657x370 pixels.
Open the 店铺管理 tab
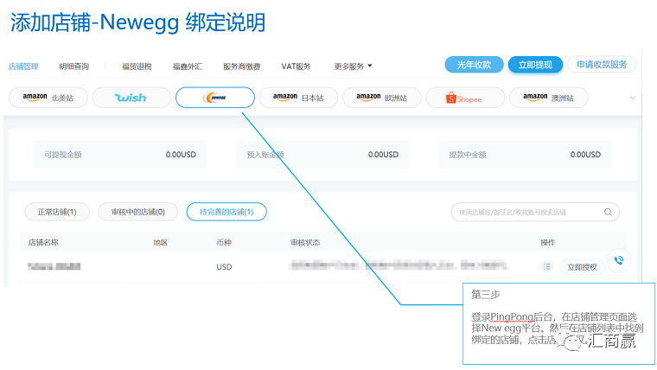tap(23, 67)
